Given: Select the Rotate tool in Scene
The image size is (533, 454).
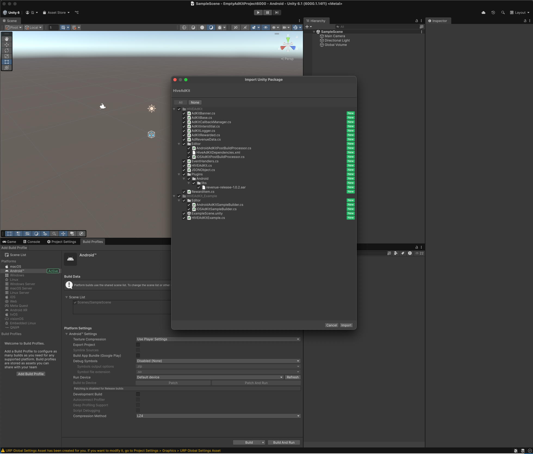Looking at the screenshot, I should pyautogui.click(x=7, y=50).
